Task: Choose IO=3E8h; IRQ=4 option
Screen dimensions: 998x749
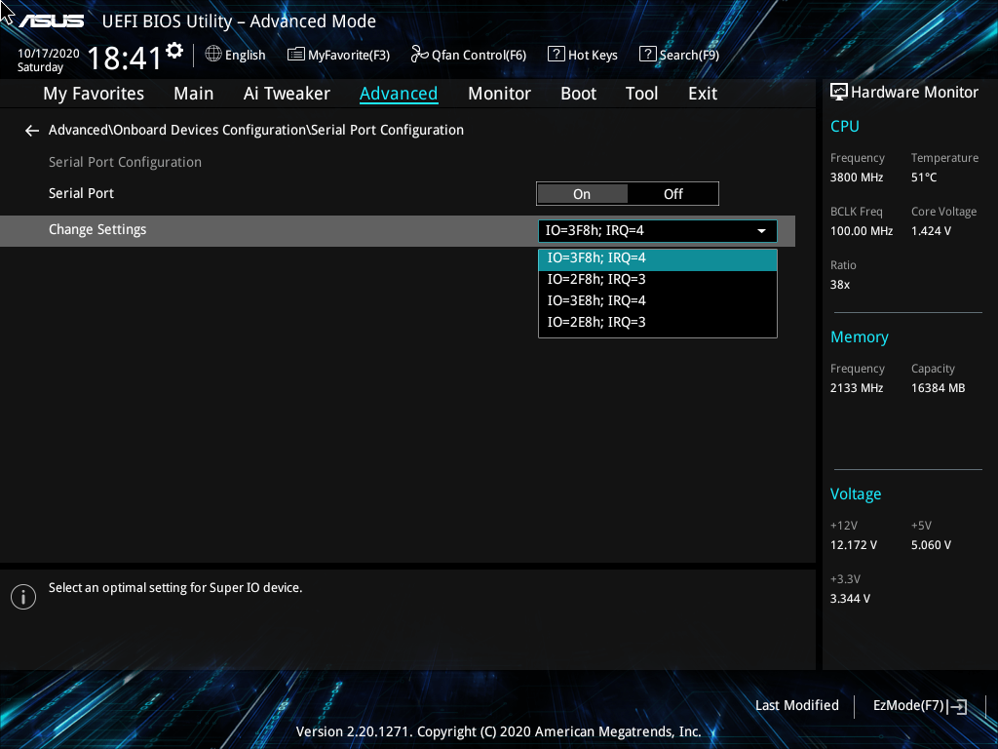Action: [x=596, y=301]
